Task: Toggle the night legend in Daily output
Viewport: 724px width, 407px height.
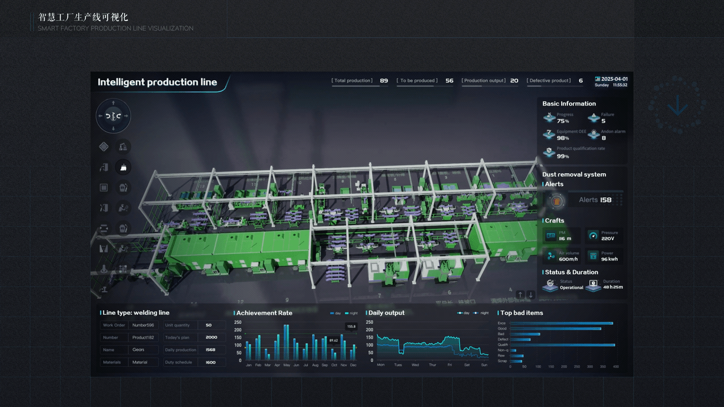Action: pyautogui.click(x=481, y=313)
